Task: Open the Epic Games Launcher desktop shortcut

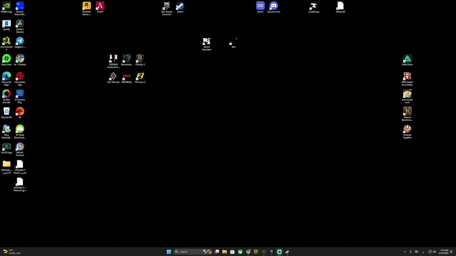Action: [167, 9]
